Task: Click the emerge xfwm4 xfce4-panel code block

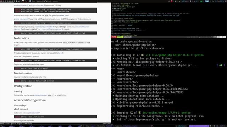Action: (x=55, y=68)
